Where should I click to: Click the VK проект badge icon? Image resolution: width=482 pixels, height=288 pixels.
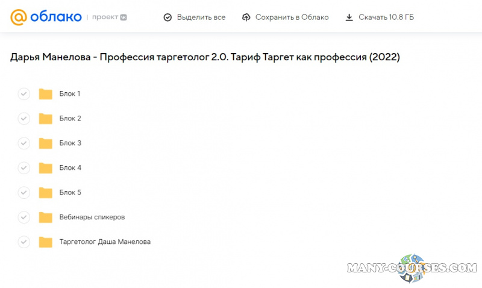pyautogui.click(x=124, y=17)
